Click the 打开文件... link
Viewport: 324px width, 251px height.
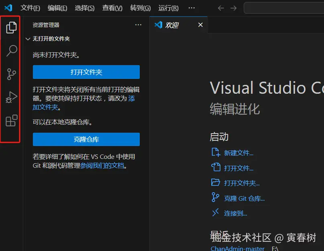(x=238, y=168)
